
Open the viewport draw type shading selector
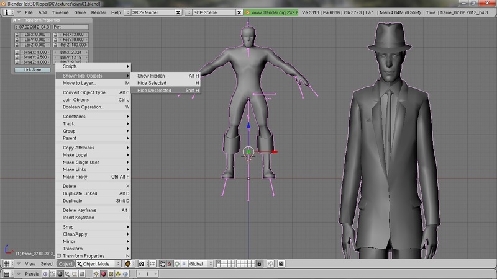pyautogui.click(x=129, y=264)
